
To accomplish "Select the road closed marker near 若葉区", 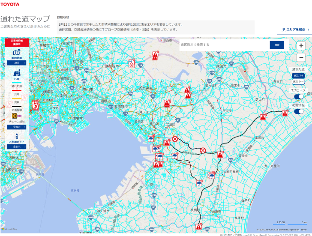I will tap(175, 139).
